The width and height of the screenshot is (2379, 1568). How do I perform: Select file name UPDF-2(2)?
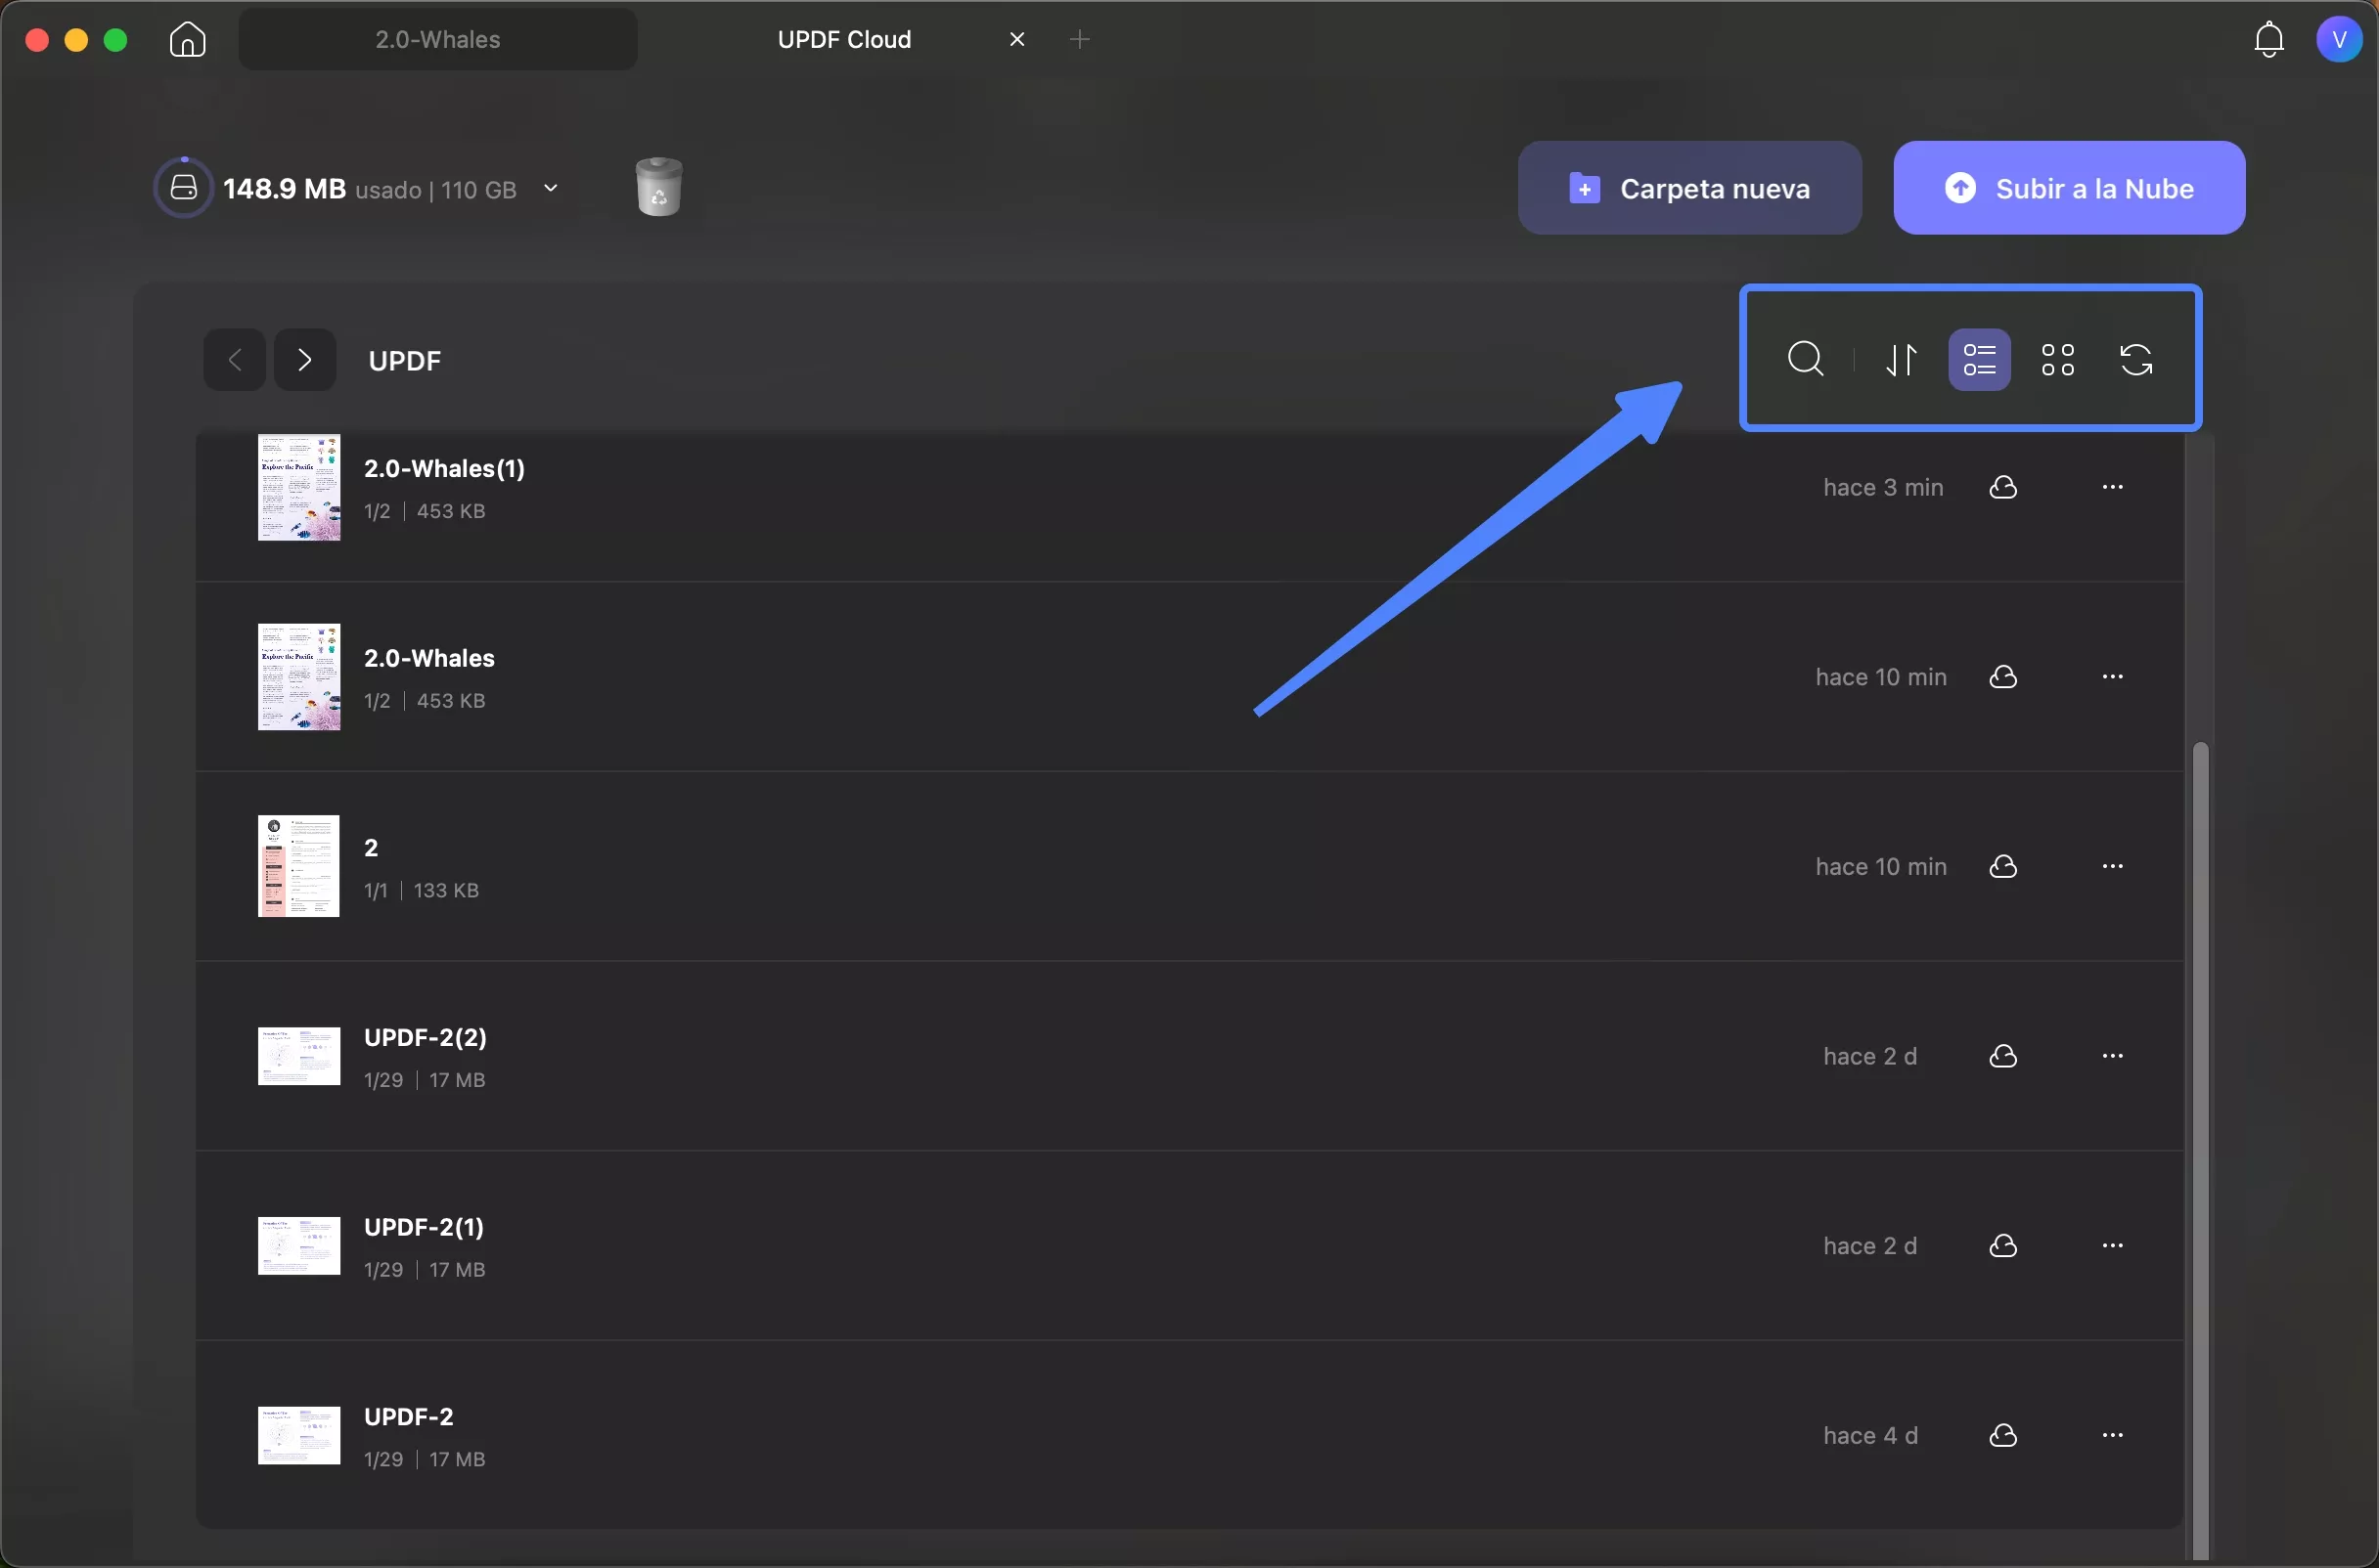pyautogui.click(x=426, y=1037)
